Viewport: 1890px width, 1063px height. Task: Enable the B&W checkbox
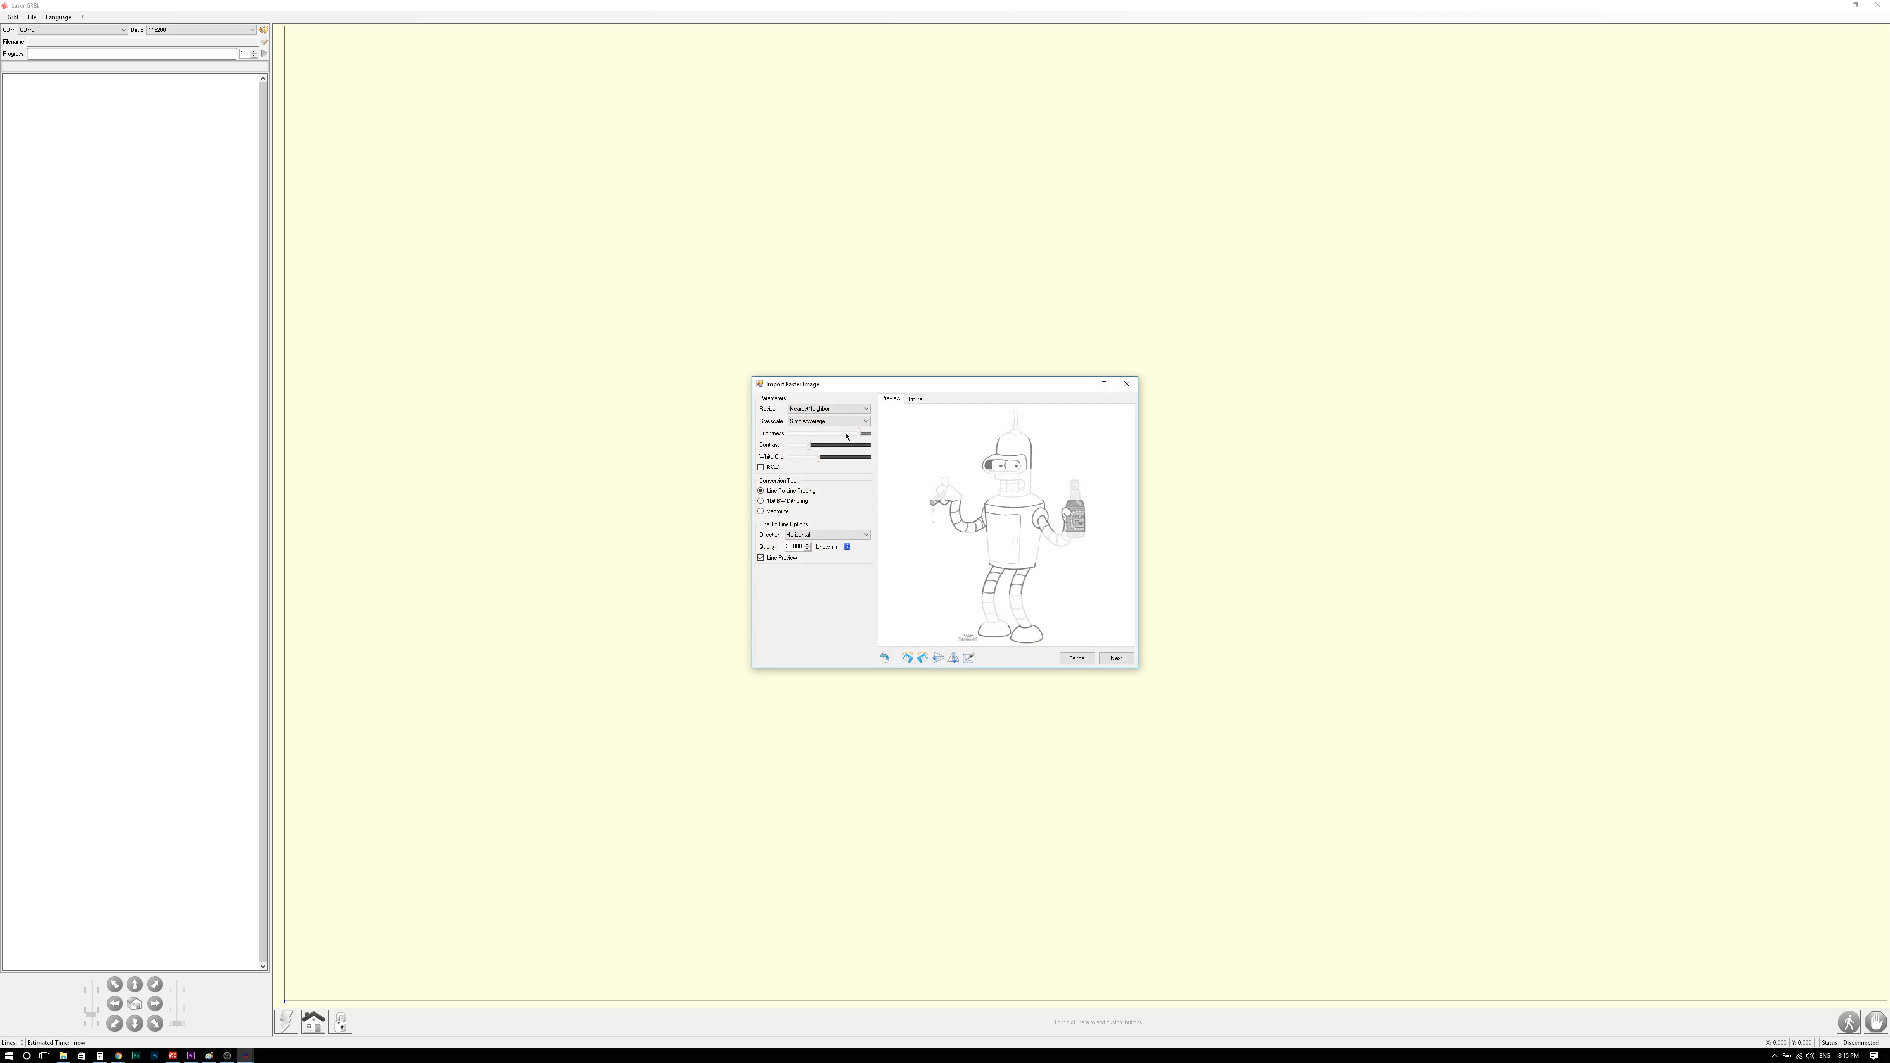coord(761,468)
